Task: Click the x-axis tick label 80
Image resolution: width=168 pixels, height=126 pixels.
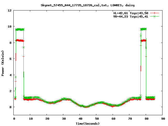Action: pos(146,119)
